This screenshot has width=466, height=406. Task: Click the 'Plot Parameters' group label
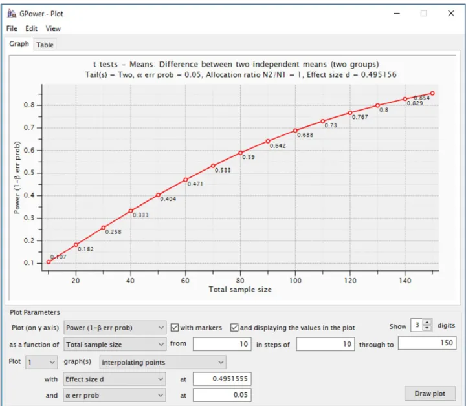pyautogui.click(x=35, y=312)
